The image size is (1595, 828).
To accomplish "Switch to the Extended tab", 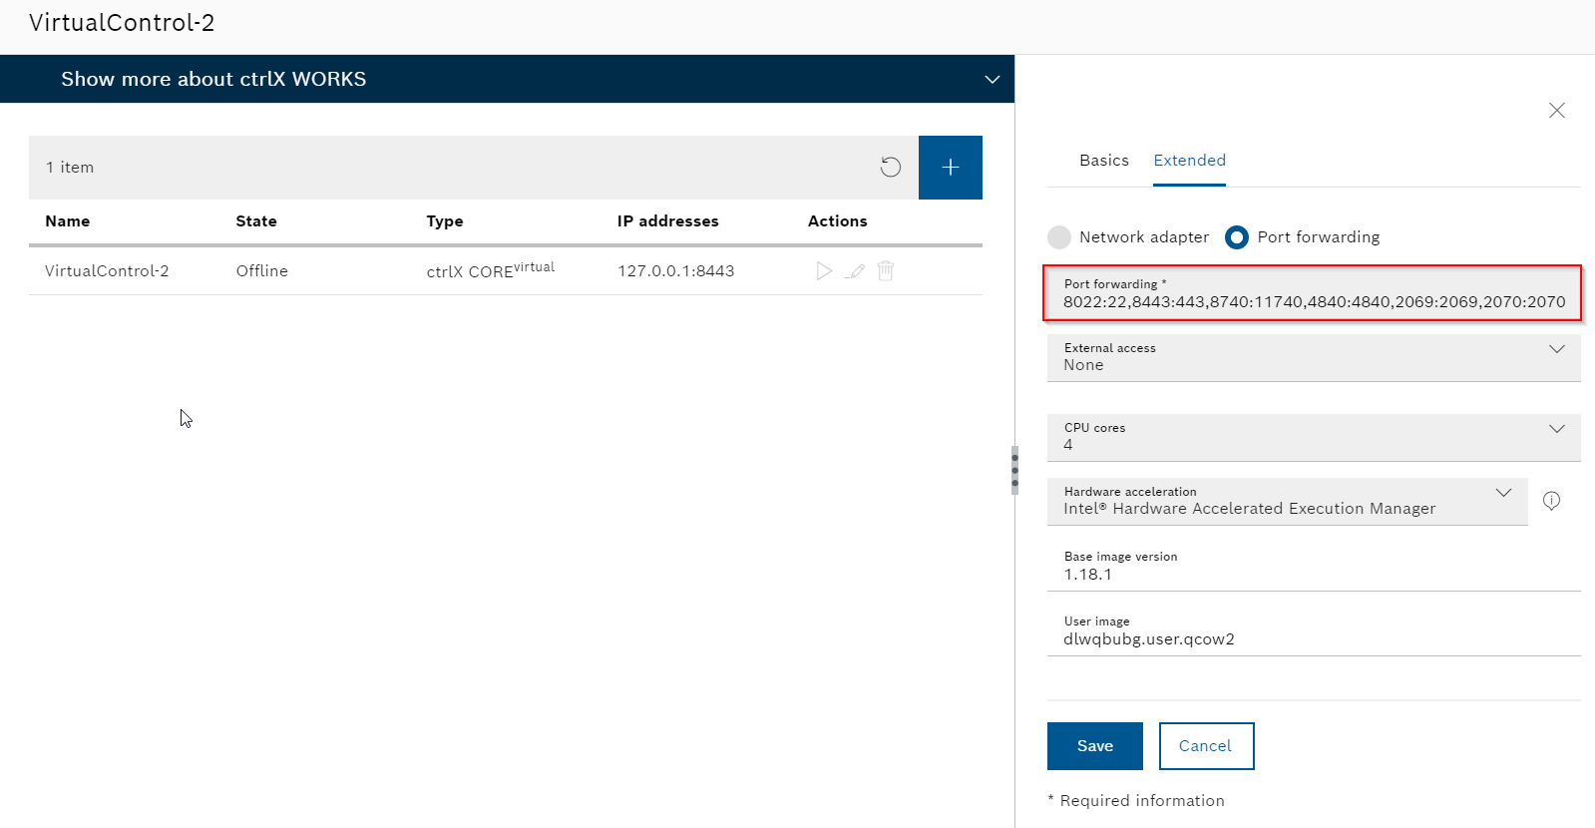I will coord(1190,161).
